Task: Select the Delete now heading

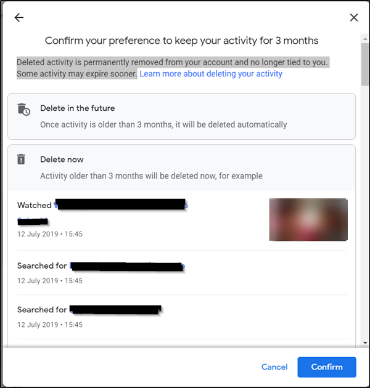Action: 62,160
